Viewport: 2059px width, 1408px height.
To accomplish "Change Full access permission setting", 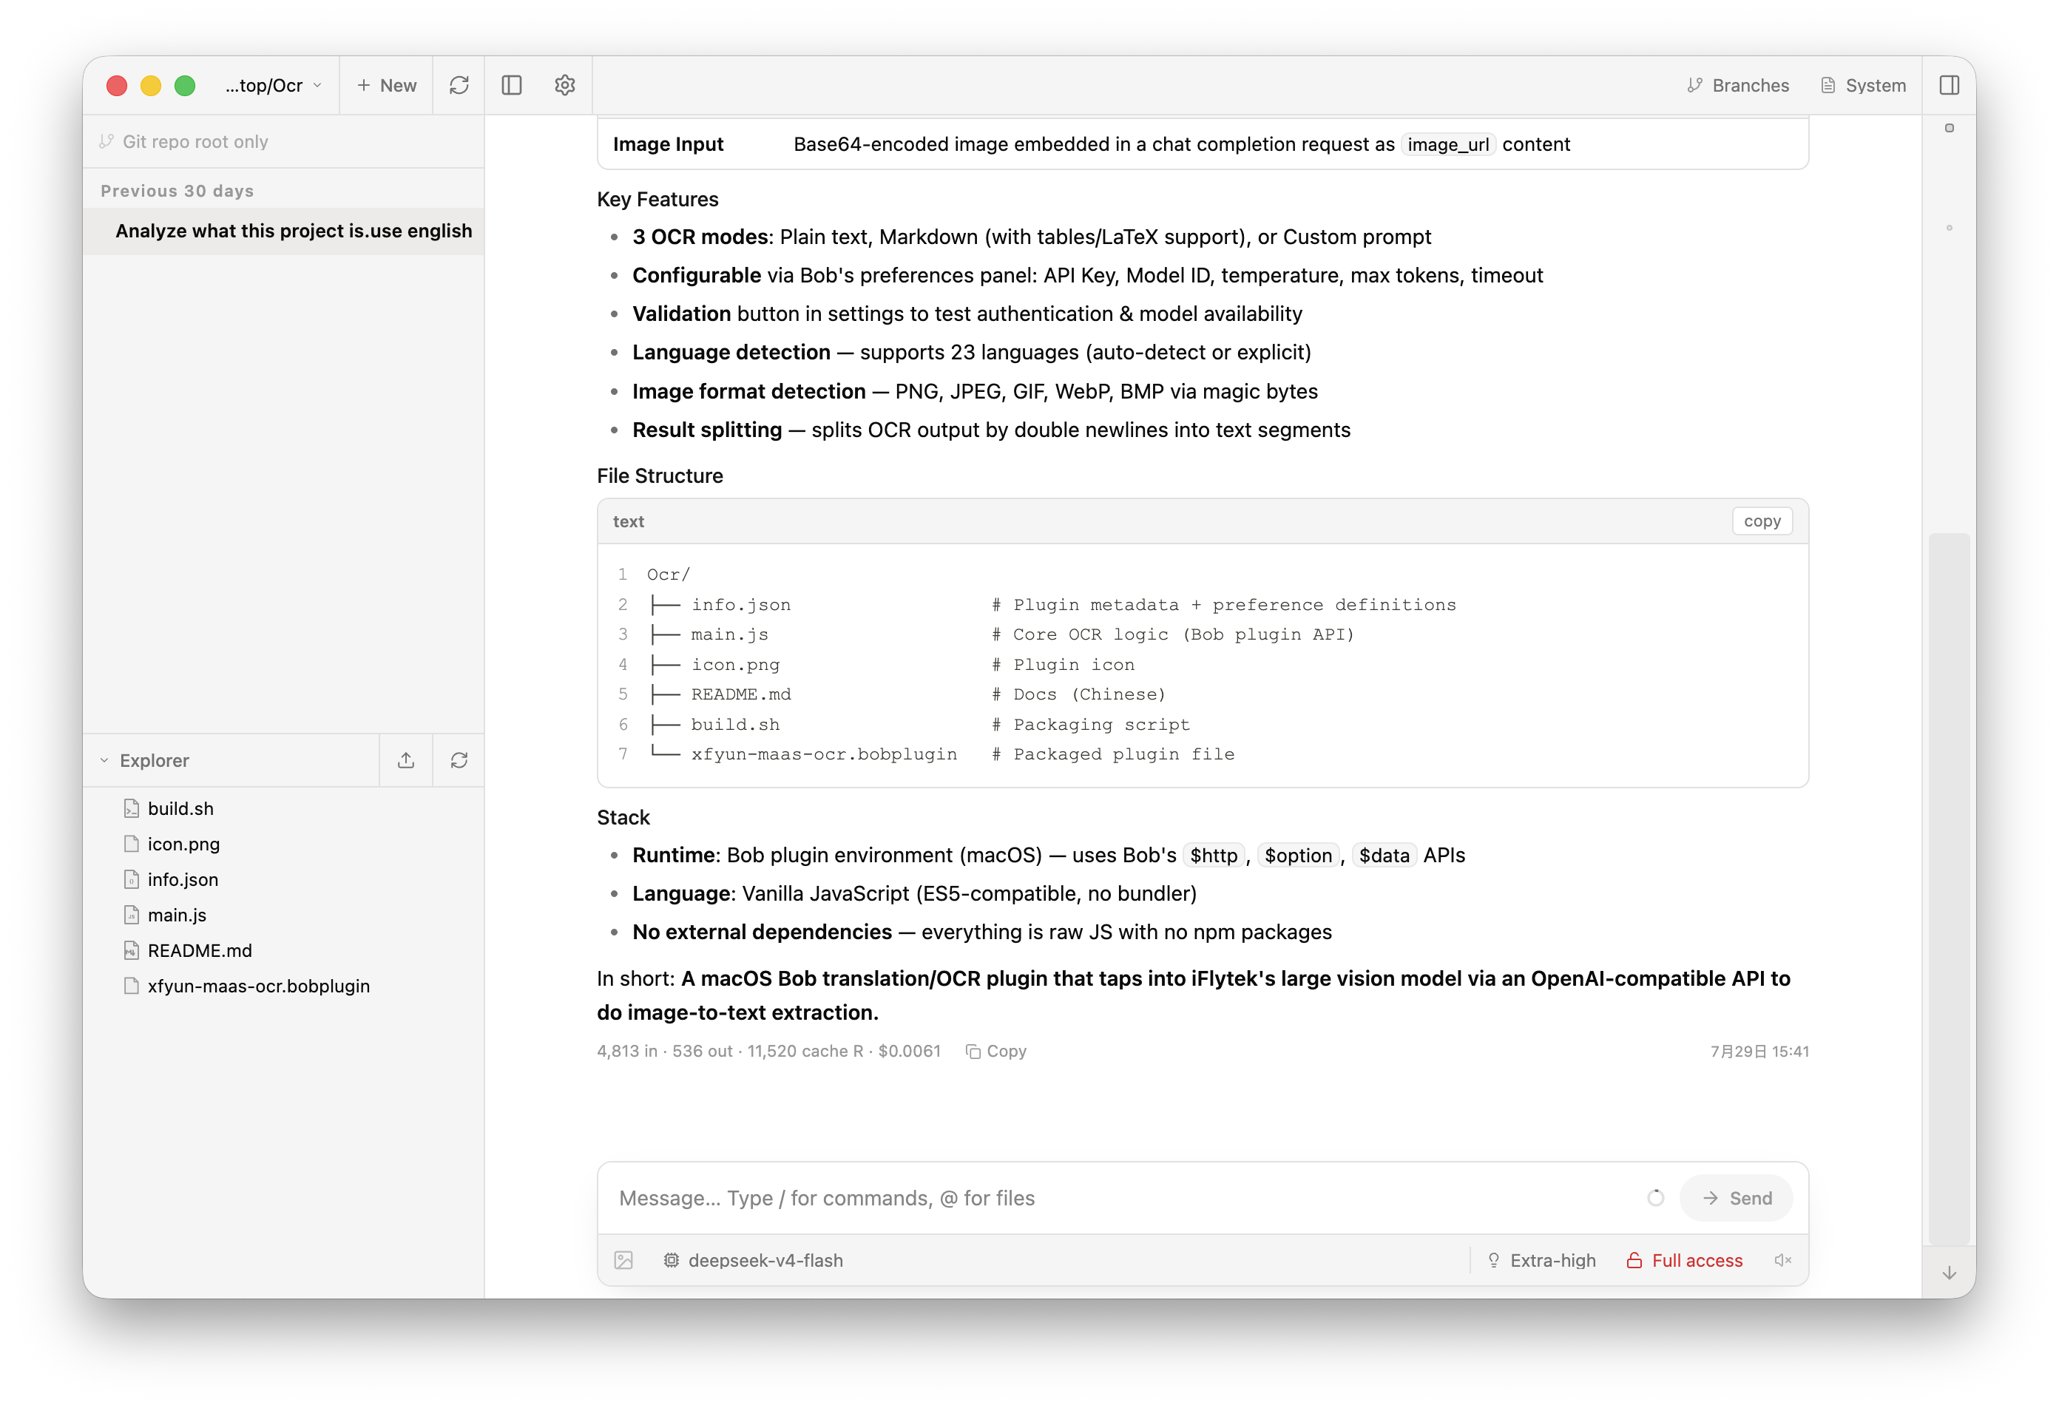I will (x=1684, y=1260).
